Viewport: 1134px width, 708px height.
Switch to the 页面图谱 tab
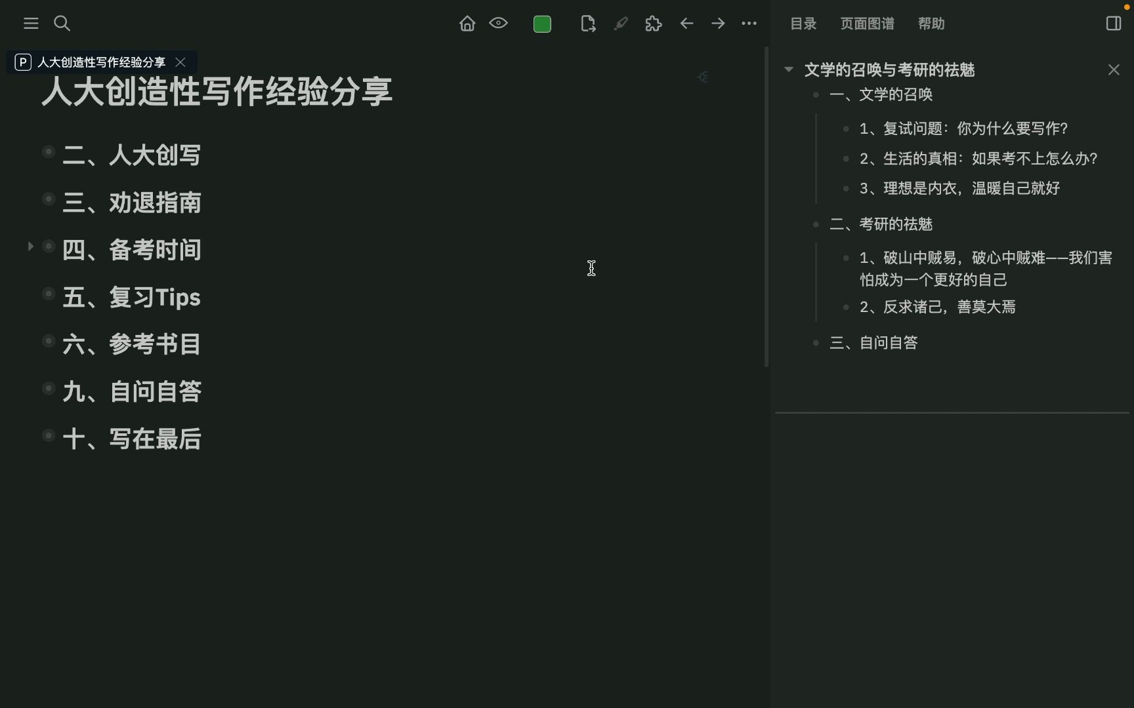(867, 24)
